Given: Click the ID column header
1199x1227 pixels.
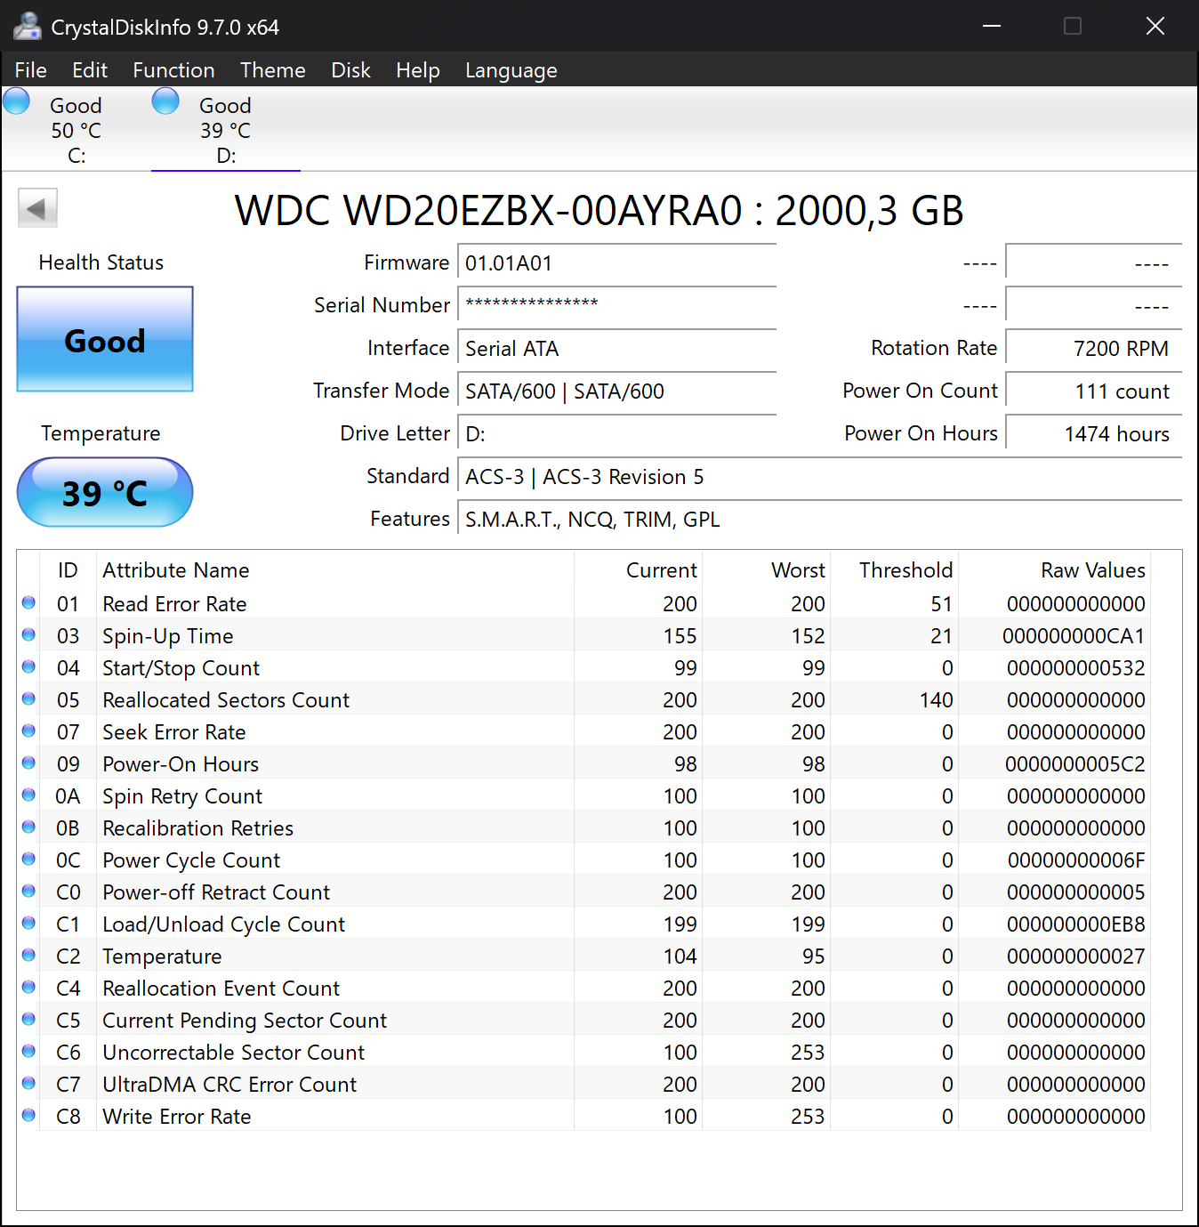Looking at the screenshot, I should pos(68,570).
